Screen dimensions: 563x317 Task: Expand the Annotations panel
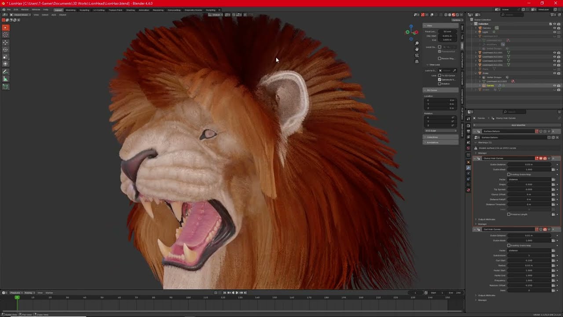(x=441, y=143)
